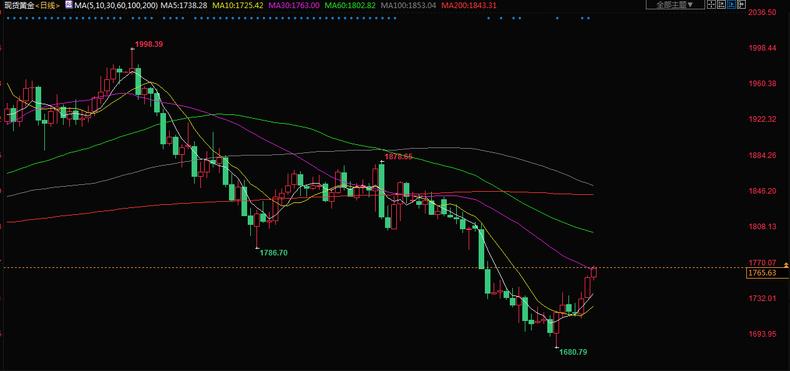Open MA(5,10,30,60,100,200) indicator settings
790x371 pixels.
(x=115, y=5)
